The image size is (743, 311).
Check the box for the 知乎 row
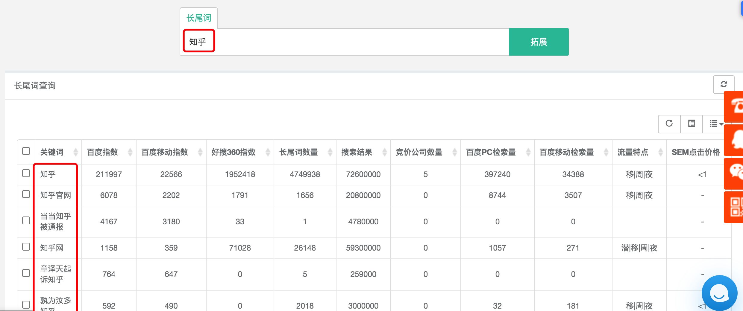tap(26, 173)
